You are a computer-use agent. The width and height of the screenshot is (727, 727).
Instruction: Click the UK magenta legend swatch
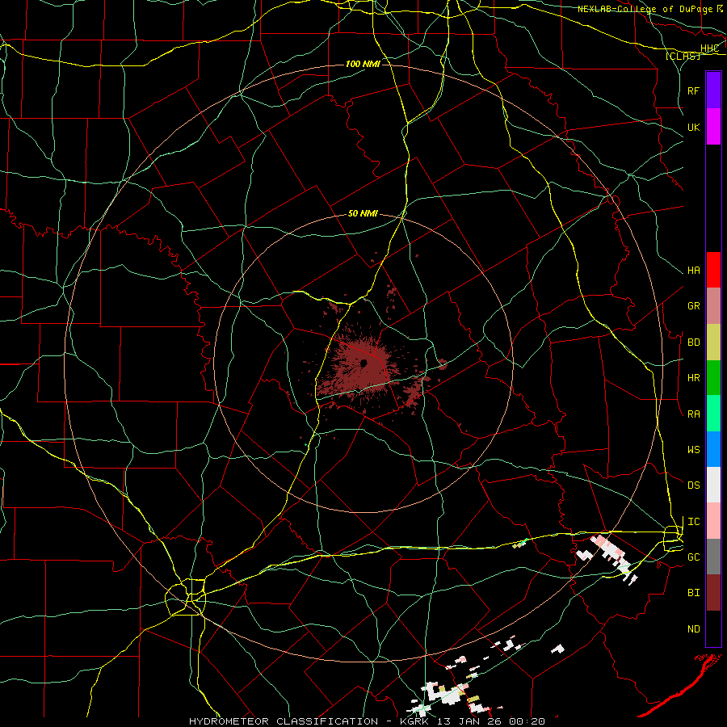(x=713, y=127)
